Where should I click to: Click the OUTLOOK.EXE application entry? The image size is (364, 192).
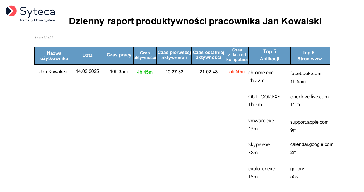(264, 97)
